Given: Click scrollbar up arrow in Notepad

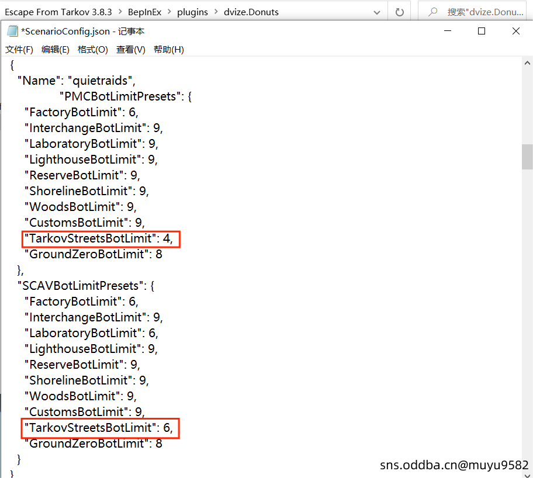Looking at the screenshot, I should [x=527, y=64].
